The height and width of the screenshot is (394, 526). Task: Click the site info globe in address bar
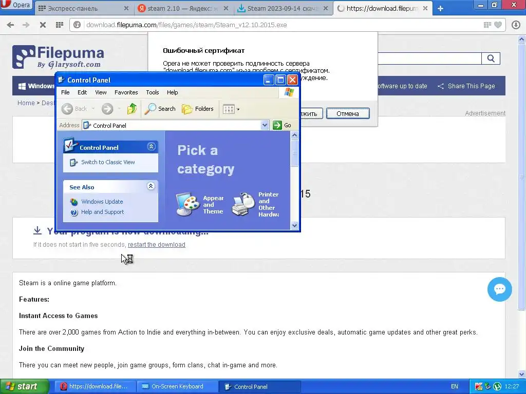point(77,25)
